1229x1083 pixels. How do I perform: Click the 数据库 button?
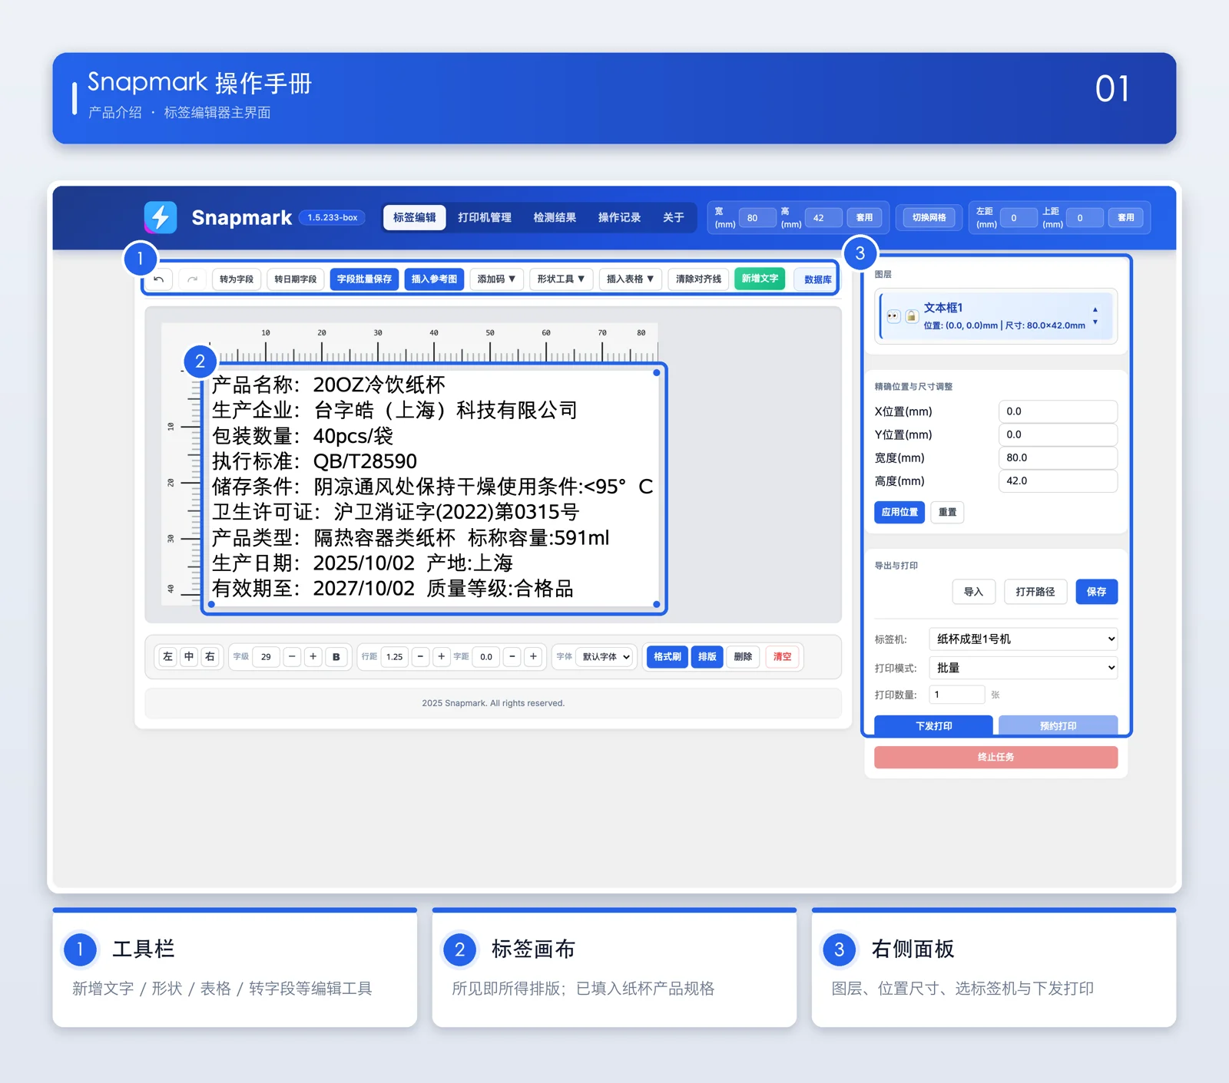pyautogui.click(x=817, y=279)
